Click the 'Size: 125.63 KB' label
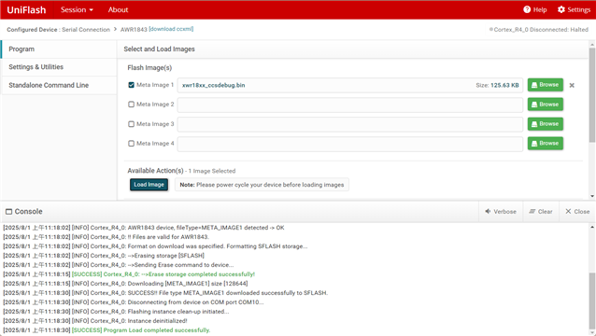This screenshot has height=336, width=596. click(497, 85)
